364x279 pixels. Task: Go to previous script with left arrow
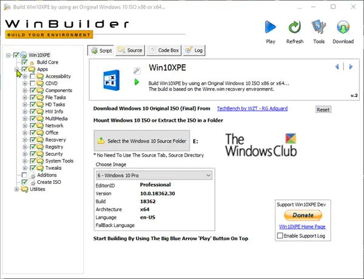(x=337, y=67)
